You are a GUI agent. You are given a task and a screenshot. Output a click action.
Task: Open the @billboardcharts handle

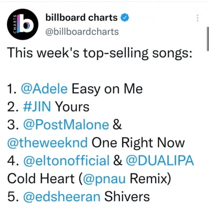pyautogui.click(x=82, y=32)
